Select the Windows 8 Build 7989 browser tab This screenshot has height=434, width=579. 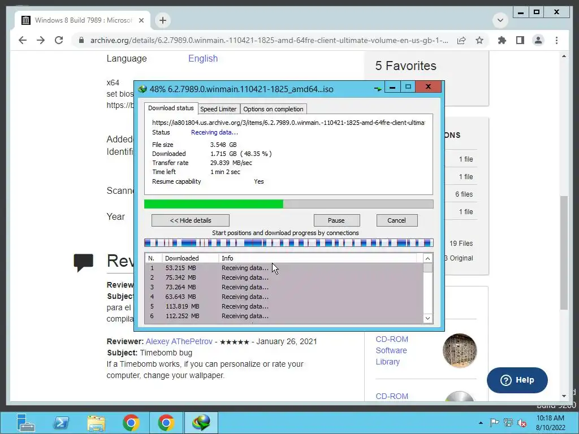(x=83, y=20)
